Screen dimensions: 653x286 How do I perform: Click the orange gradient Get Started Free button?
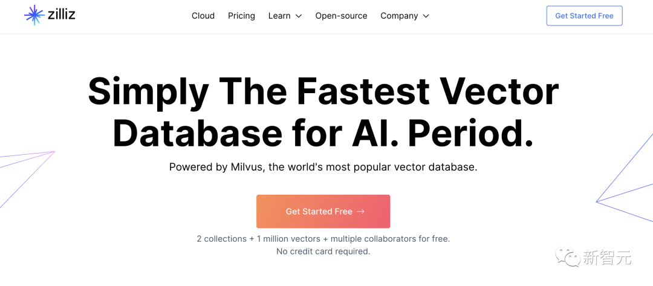click(323, 212)
